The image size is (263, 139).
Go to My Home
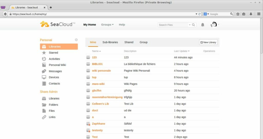click(90, 24)
